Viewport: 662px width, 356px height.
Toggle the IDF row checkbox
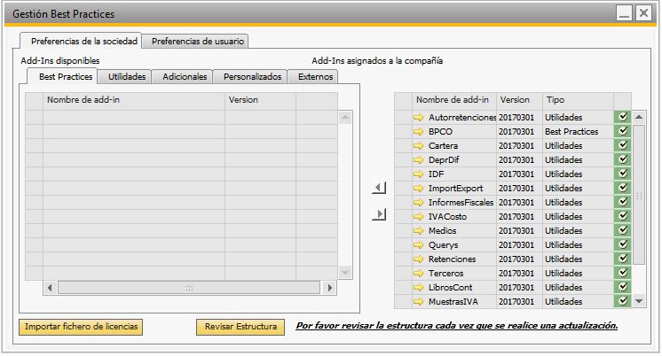(x=622, y=174)
